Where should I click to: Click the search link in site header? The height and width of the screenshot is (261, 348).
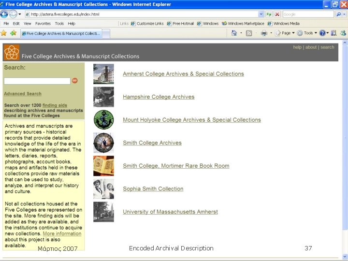click(x=327, y=47)
